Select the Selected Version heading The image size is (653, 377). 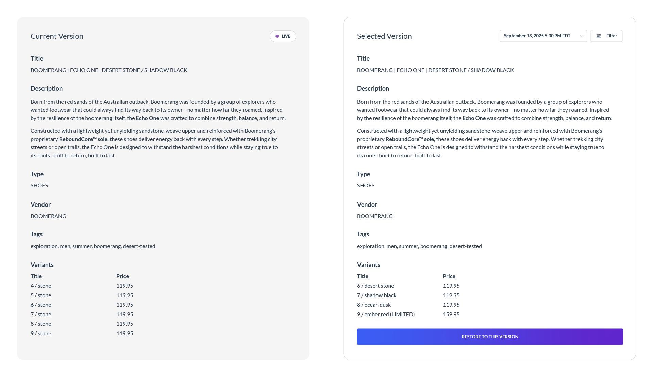[x=384, y=36]
